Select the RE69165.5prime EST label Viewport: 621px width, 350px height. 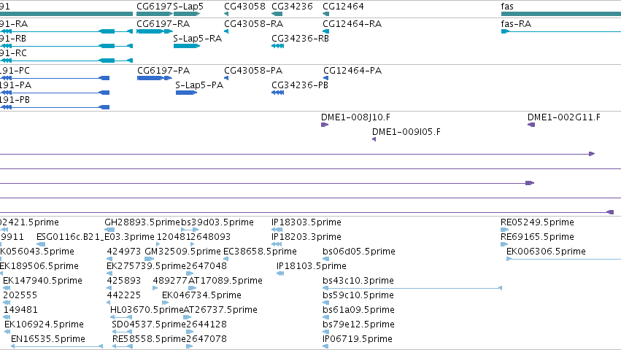click(537, 237)
